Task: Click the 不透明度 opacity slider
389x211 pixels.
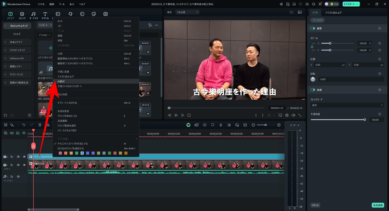Action: 338,120
